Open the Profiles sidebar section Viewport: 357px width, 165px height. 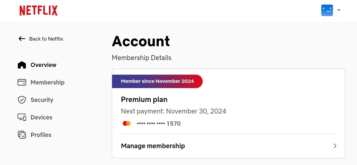pos(35,135)
